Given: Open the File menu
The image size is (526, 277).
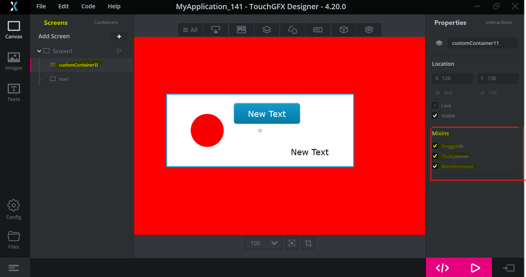Looking at the screenshot, I should pyautogui.click(x=41, y=6).
